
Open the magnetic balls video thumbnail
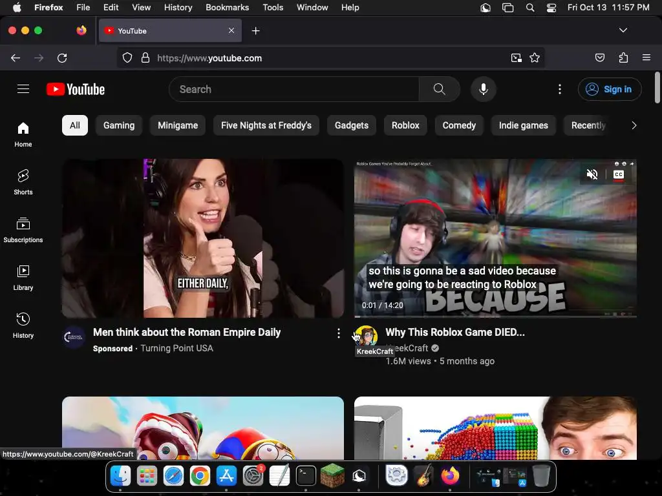click(495, 428)
